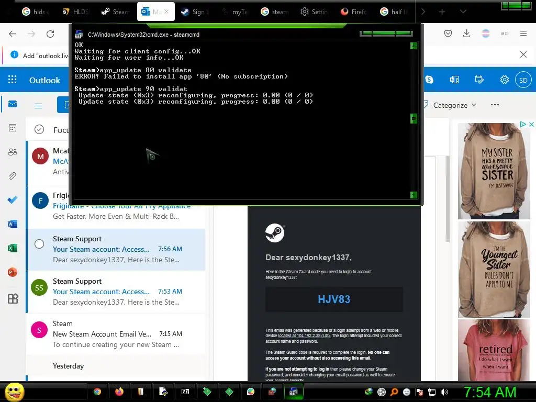536x402 pixels.
Task: Open the Outlook app launcher grid
Action: pyautogui.click(x=13, y=80)
